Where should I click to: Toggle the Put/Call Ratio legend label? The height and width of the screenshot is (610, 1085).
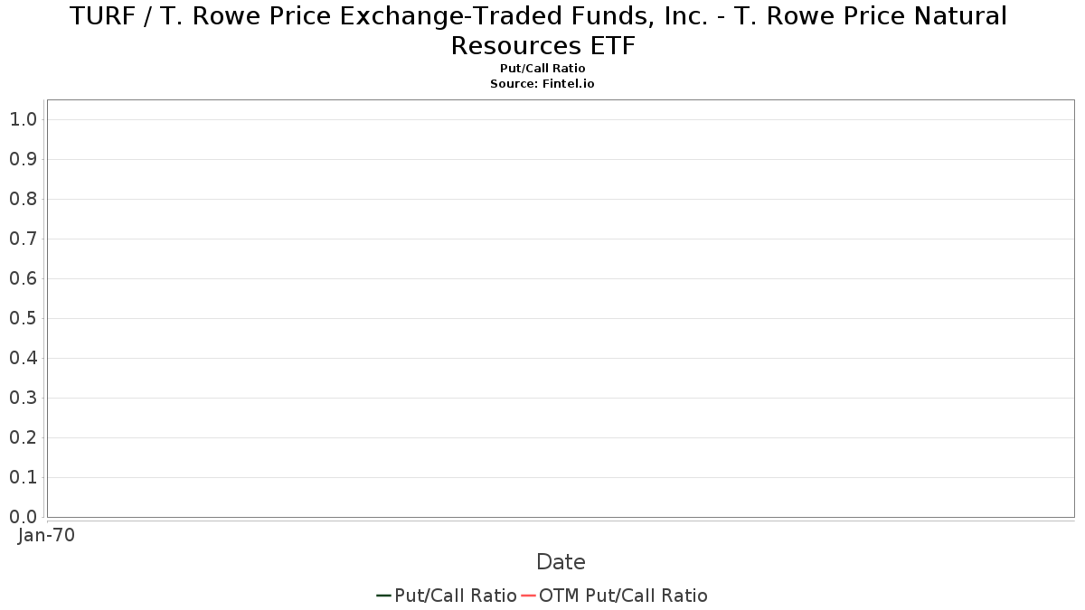456,596
